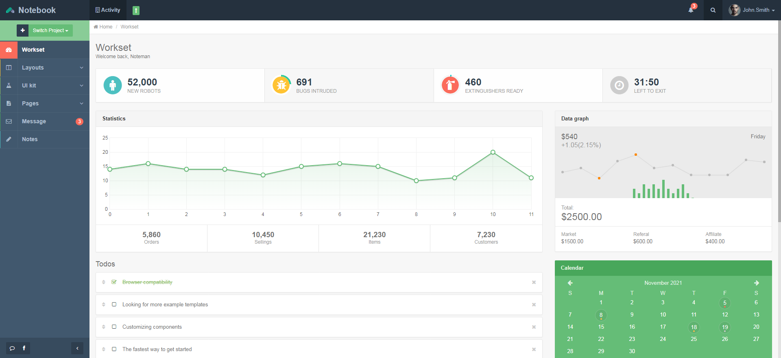Open the Switch Project dropdown
Screen dimensions: 781x358
point(50,31)
